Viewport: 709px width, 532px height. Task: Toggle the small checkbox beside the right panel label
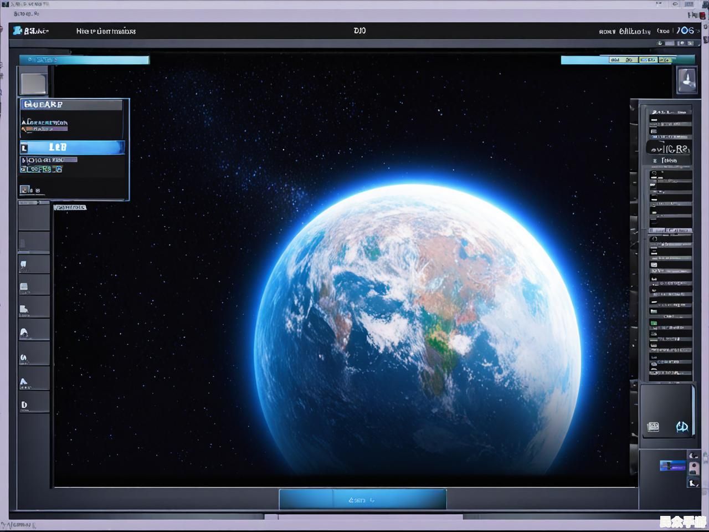coord(655,161)
